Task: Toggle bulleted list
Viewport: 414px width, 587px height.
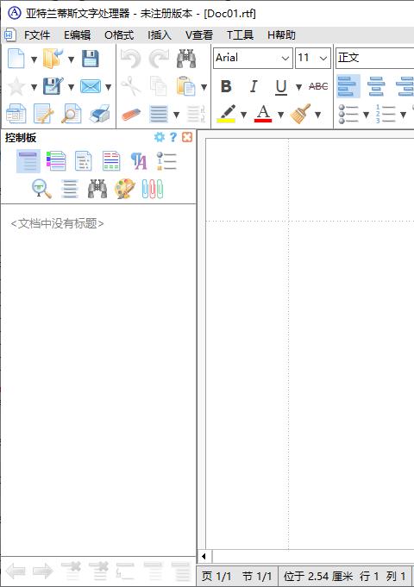Action: (x=348, y=114)
